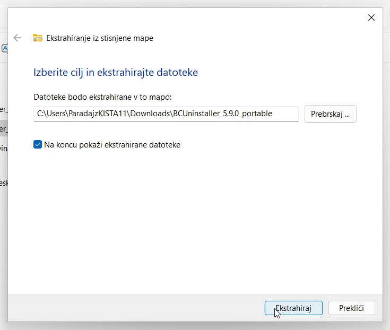Select the background item ending in 'esk'
The width and height of the screenshot is (390, 330).
click(4, 183)
